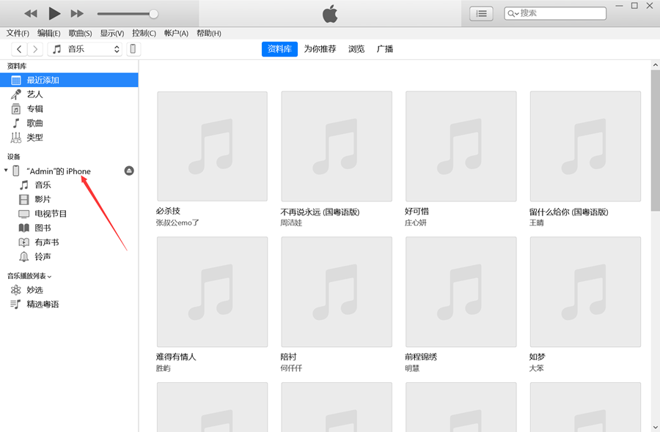
Task: Click the vertical scrollbar thumb
Action: pos(656,140)
